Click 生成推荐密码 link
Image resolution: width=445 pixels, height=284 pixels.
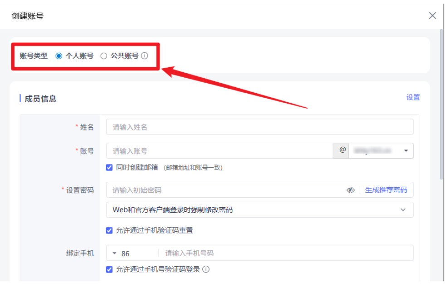pos(386,190)
